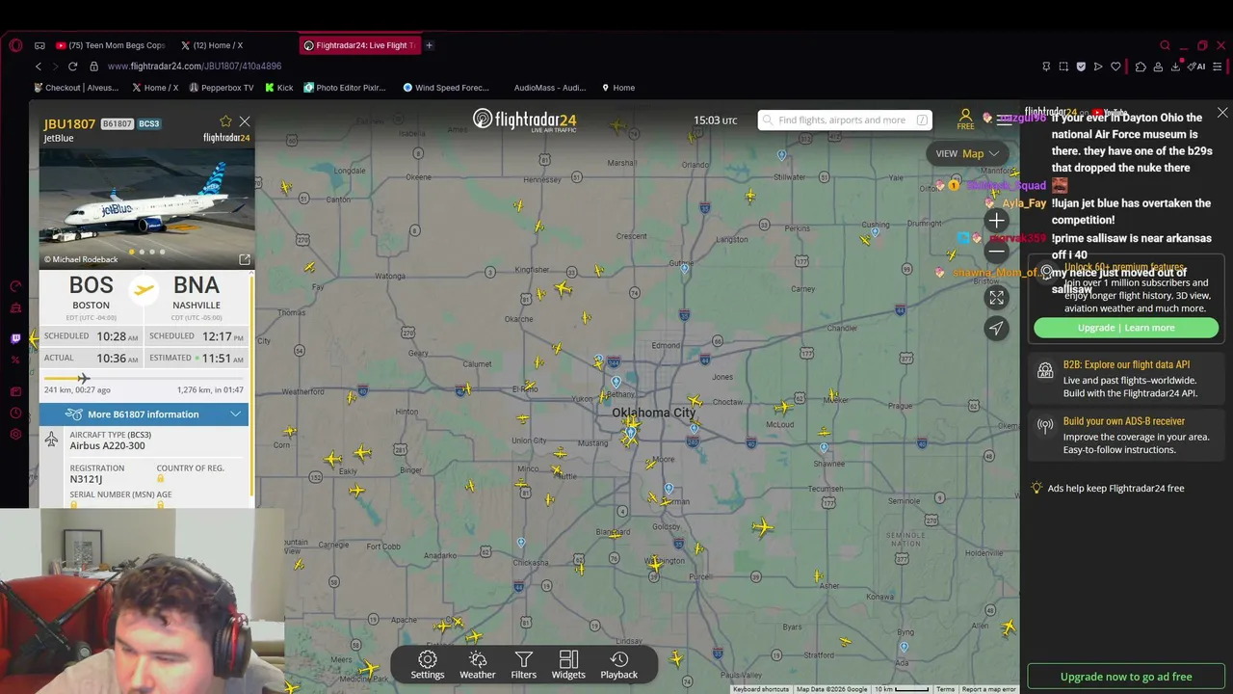Image resolution: width=1233 pixels, height=694 pixels.
Task: Take a snapshot with browser toolbar
Action: click(1063, 67)
